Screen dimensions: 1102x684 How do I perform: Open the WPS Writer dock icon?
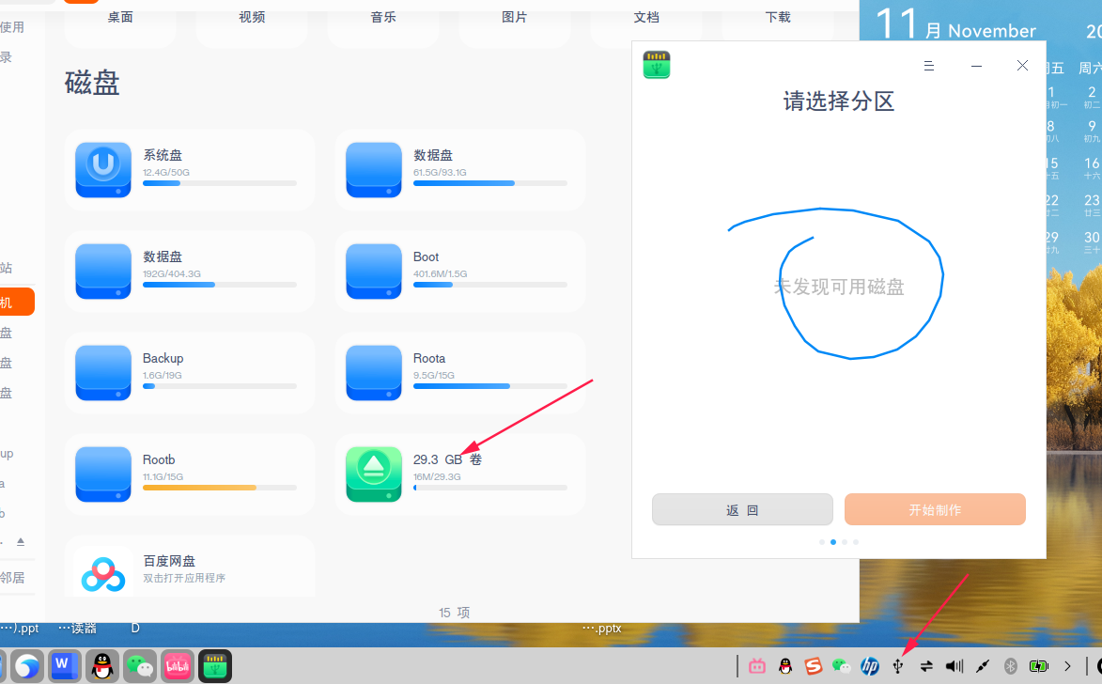coord(65,666)
